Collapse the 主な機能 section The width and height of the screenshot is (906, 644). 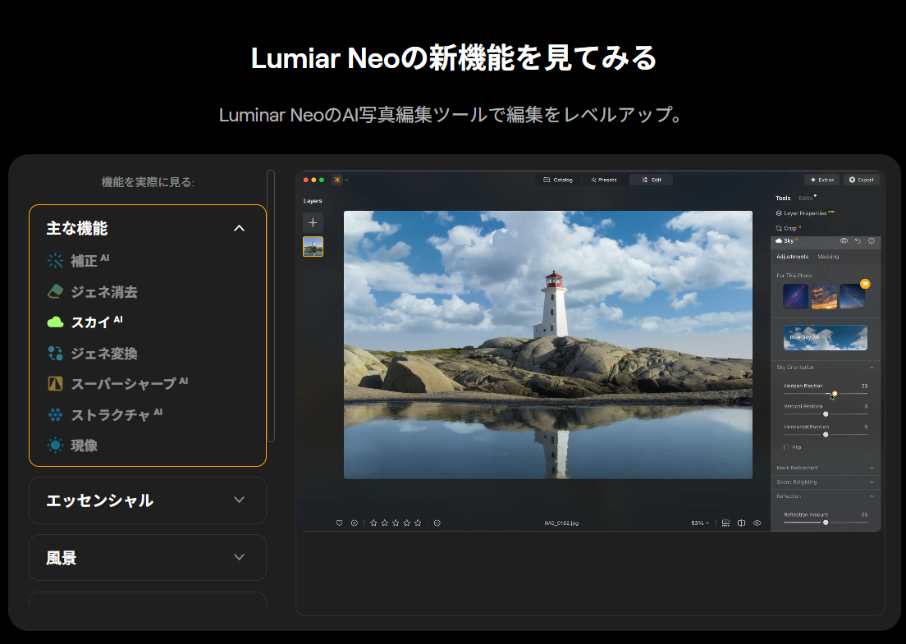pyautogui.click(x=239, y=228)
